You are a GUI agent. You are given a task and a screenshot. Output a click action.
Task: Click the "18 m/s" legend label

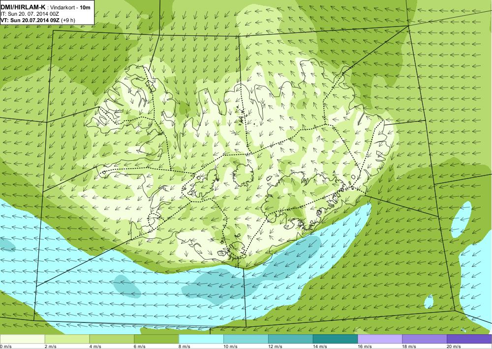409,347
